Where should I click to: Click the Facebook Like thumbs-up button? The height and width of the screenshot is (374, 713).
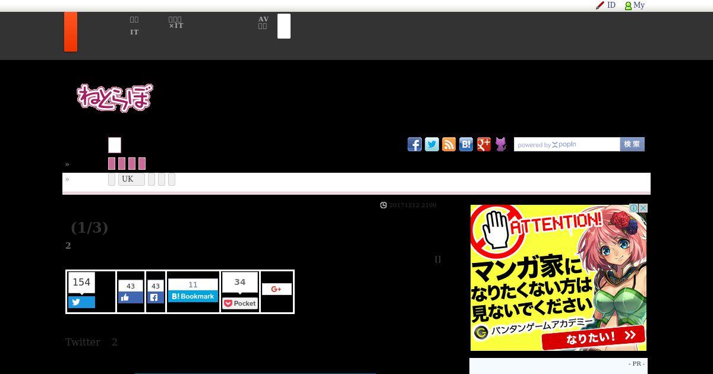click(131, 297)
